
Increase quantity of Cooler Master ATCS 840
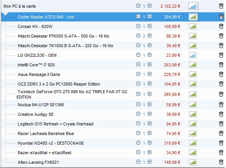coord(149,16)
